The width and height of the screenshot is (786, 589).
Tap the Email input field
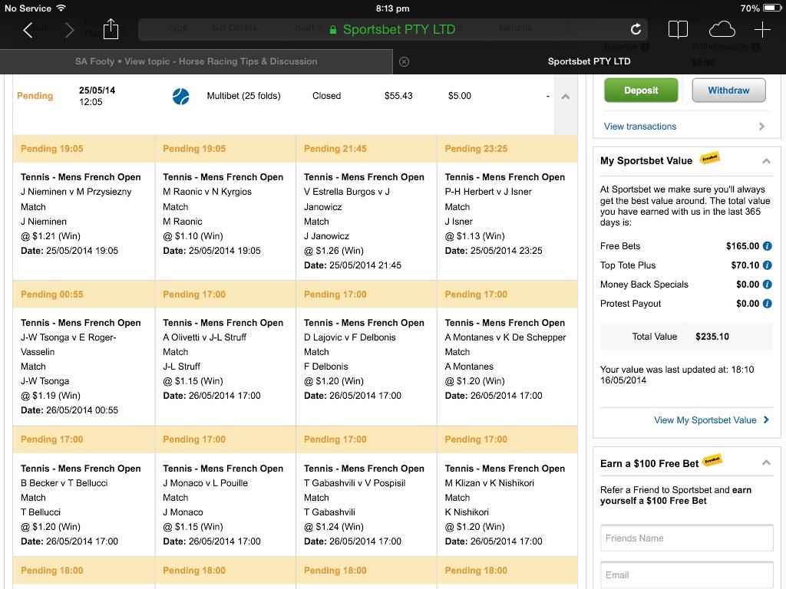687,575
